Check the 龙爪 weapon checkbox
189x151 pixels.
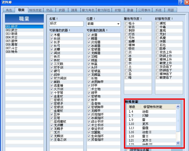[52, 132]
